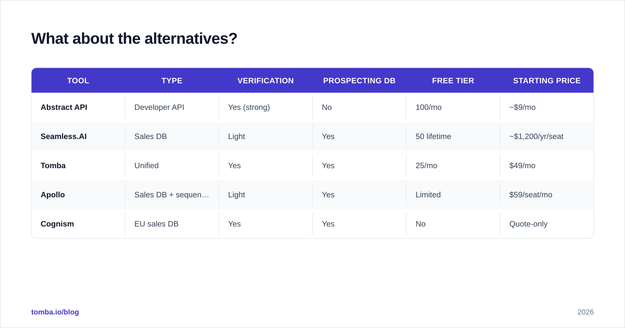Viewport: 625px width, 328px height.
Task: Click the heading 'What about the alternatives?'
Action: 134,39
